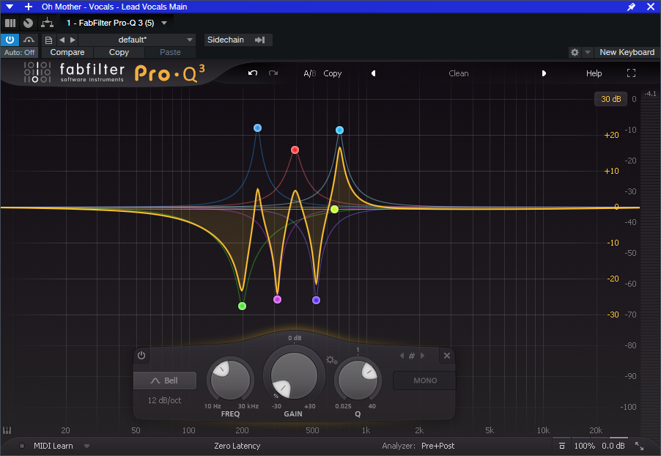Open the channel editor bars icon

pyautogui.click(x=10, y=23)
